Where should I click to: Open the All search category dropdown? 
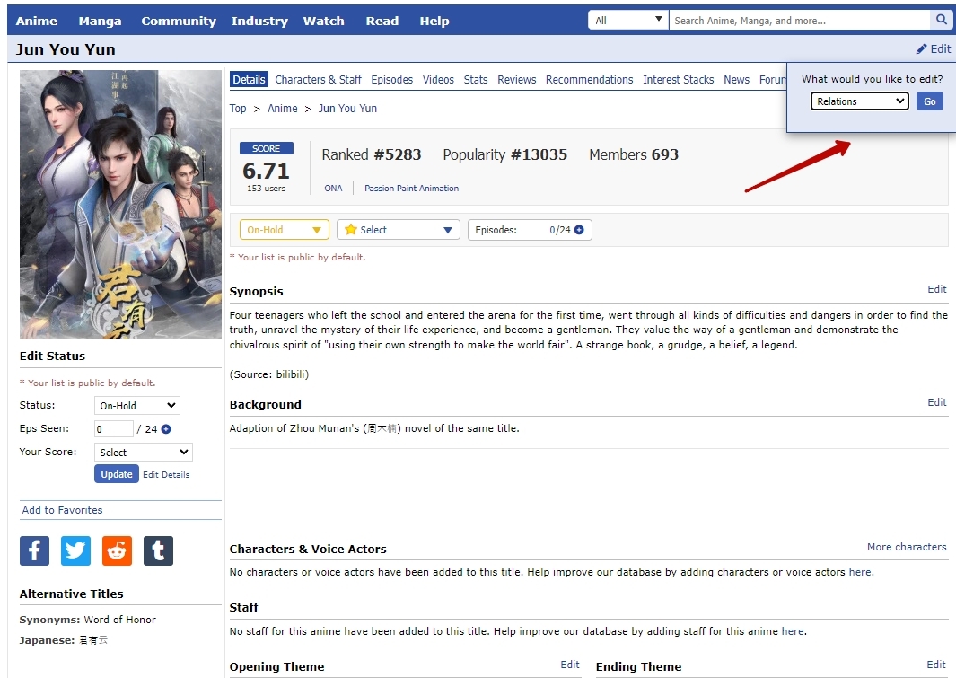628,20
